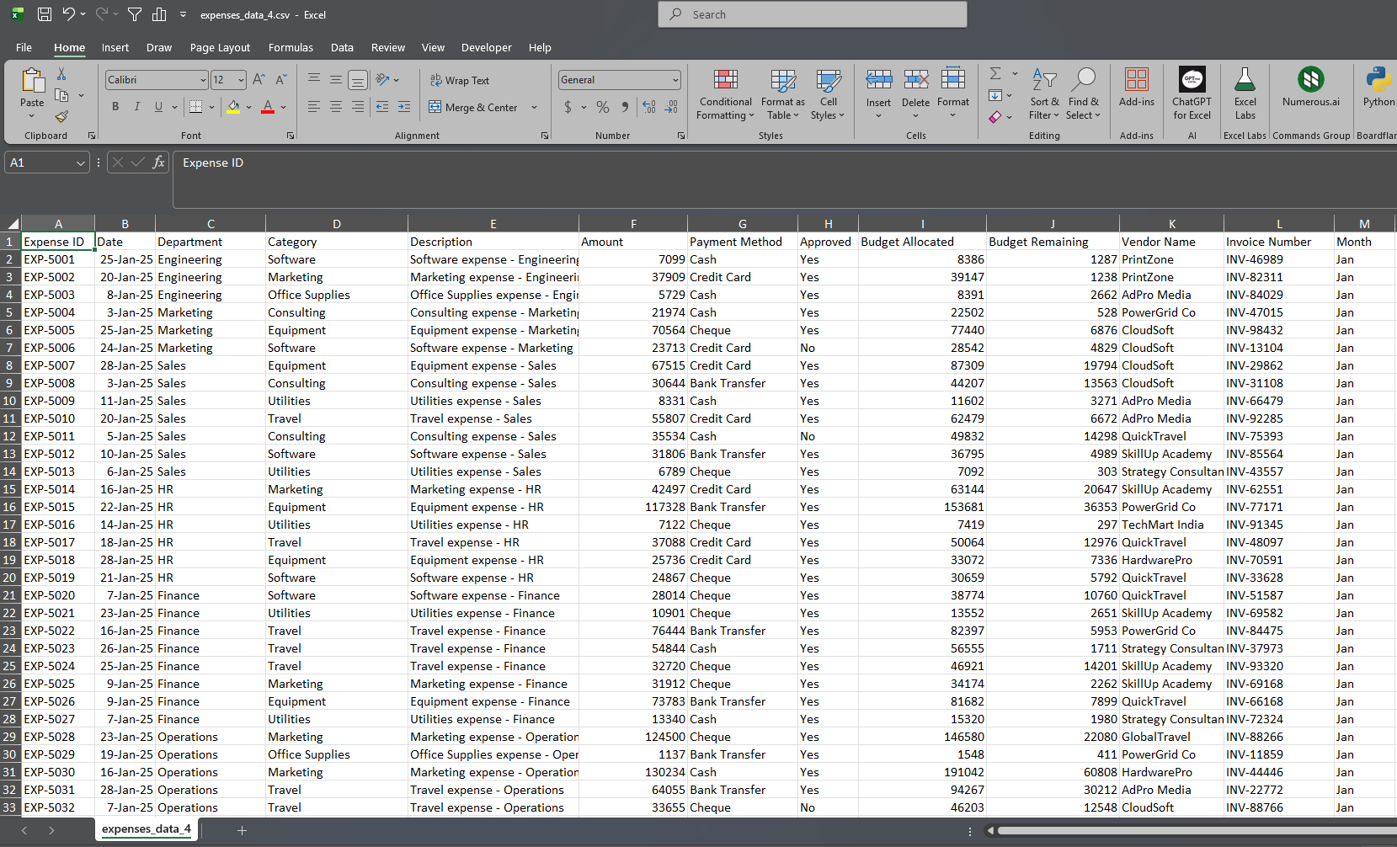Switch to the Page Layout tab

coord(220,48)
